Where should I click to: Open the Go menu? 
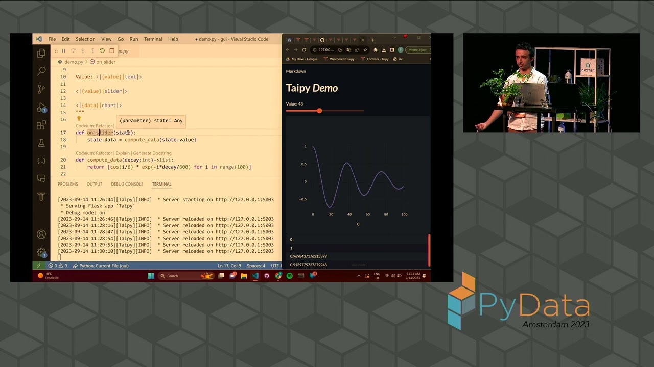click(121, 39)
